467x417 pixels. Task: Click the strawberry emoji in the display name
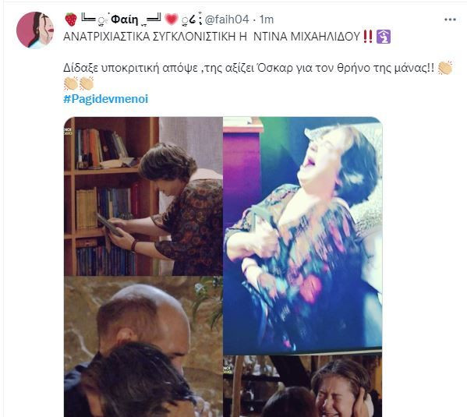tap(71, 19)
